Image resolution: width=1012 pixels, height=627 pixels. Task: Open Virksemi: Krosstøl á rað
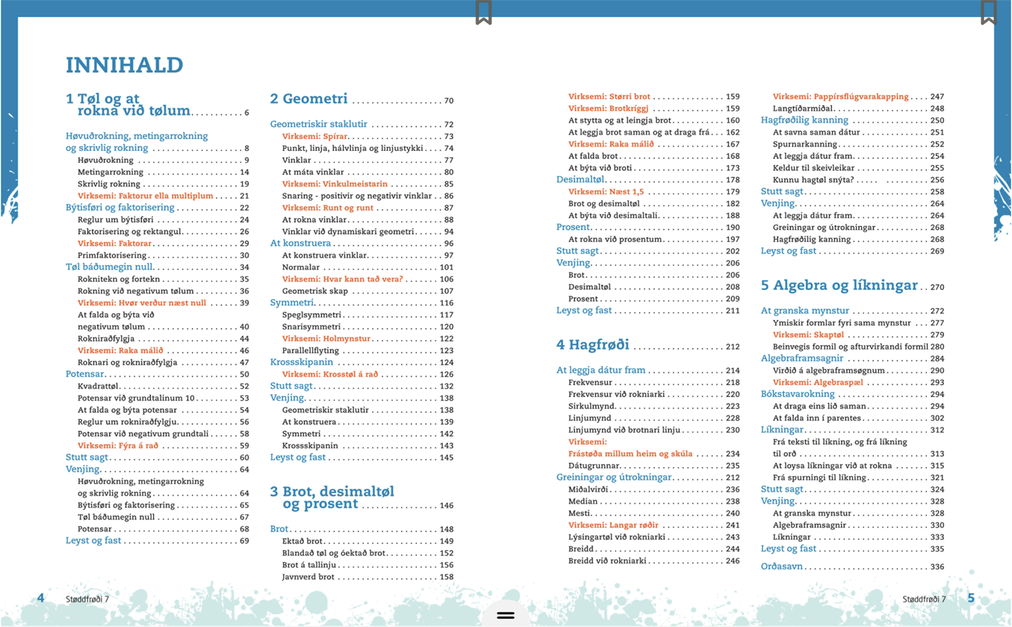[x=367, y=374]
